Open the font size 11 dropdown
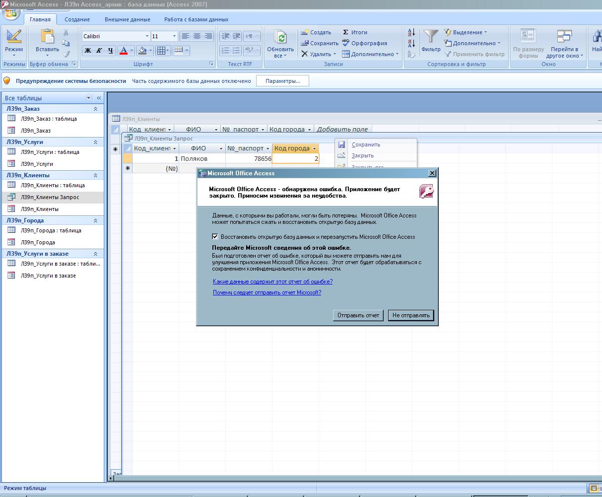The width and height of the screenshot is (602, 497). pyautogui.click(x=174, y=36)
